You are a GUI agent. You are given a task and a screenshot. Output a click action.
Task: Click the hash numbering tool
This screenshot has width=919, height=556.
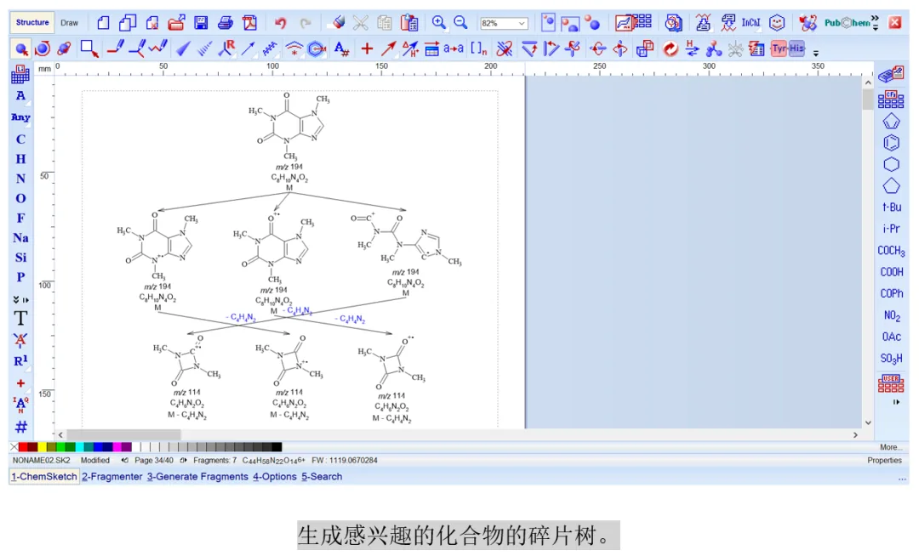coord(20,427)
